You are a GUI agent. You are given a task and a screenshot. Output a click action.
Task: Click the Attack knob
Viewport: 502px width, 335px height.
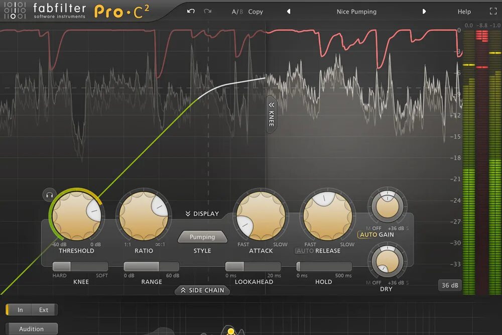261,216
